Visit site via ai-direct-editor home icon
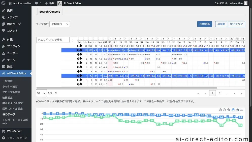The height and width of the screenshot is (142, 252). click(x=10, y=3)
